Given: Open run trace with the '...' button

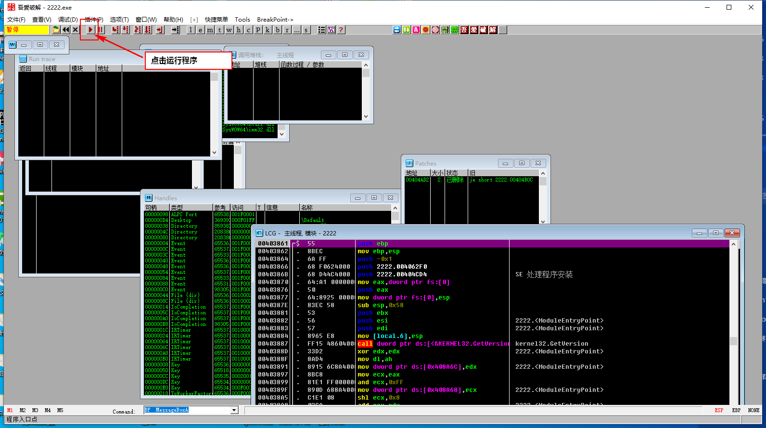Looking at the screenshot, I should [297, 30].
